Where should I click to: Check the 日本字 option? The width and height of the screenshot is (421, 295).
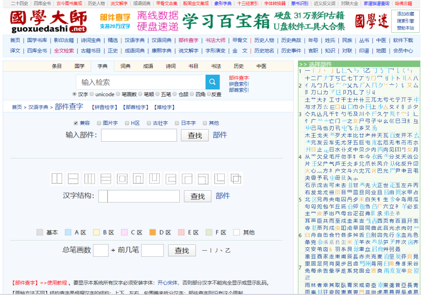[x=177, y=123]
